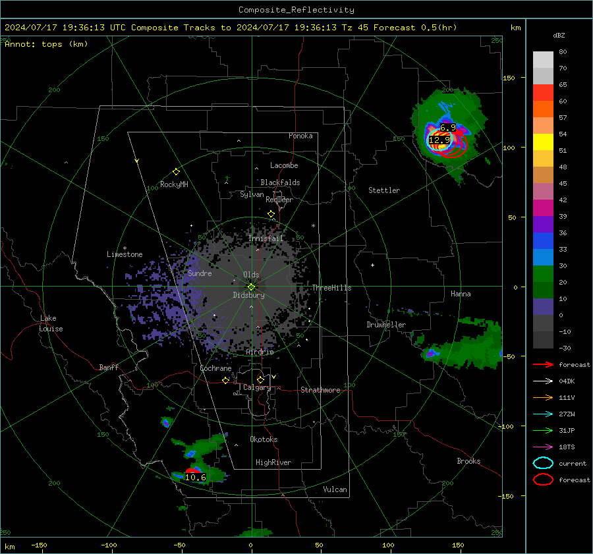Click the Hanna city label
This screenshot has height=554, width=593.
pos(461,294)
